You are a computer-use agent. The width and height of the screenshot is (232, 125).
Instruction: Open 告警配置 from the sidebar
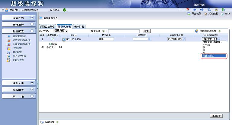click(x=17, y=48)
